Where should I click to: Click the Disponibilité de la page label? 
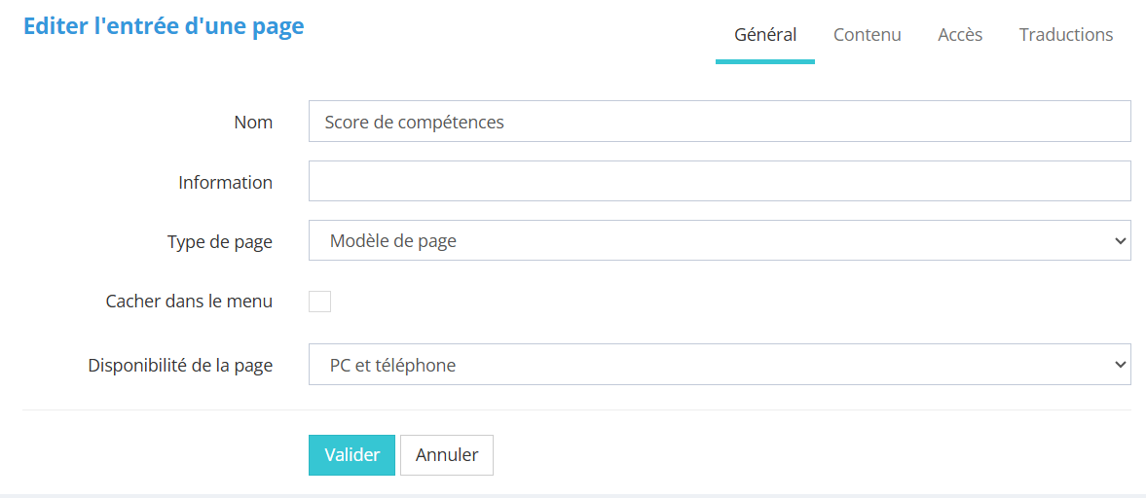[180, 366]
